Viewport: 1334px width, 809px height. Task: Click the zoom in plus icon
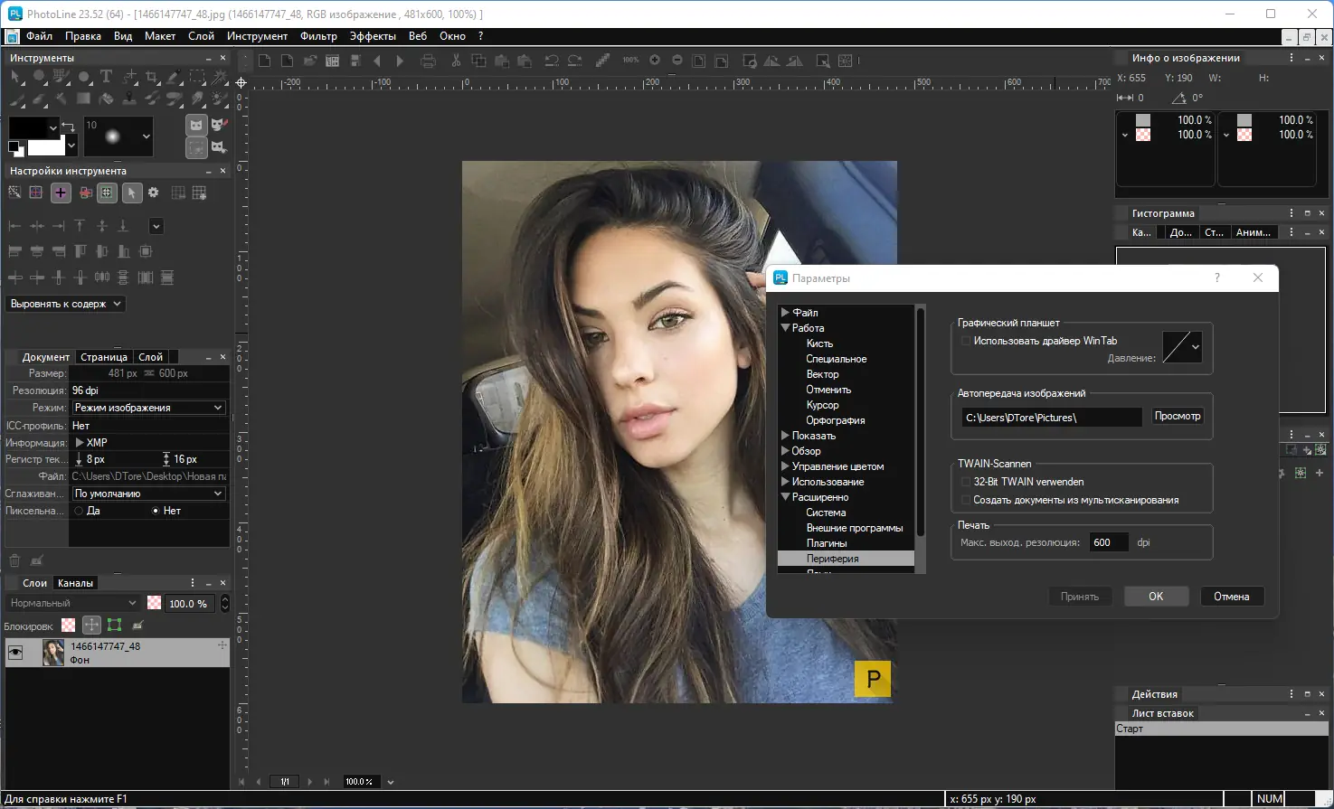(655, 61)
